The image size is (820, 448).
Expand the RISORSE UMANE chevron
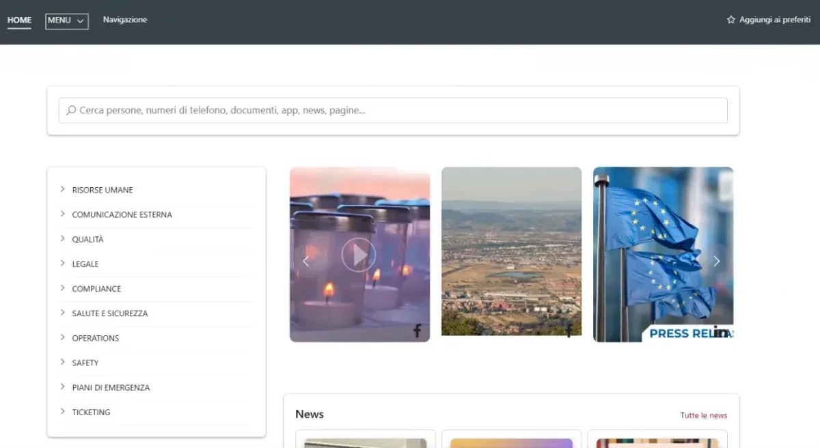click(x=62, y=189)
